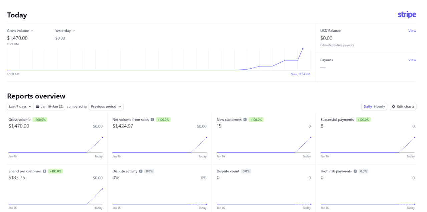This screenshot has width=427, height=212.
Task: Click Edit charts button
Action: click(403, 107)
